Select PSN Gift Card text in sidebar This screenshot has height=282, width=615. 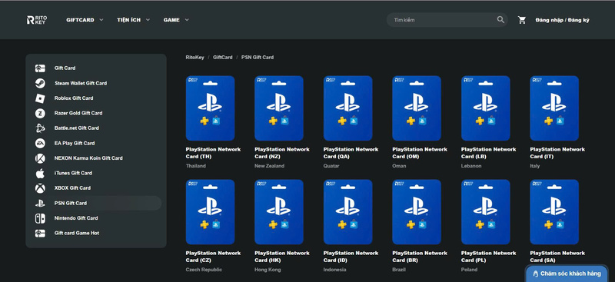71,203
